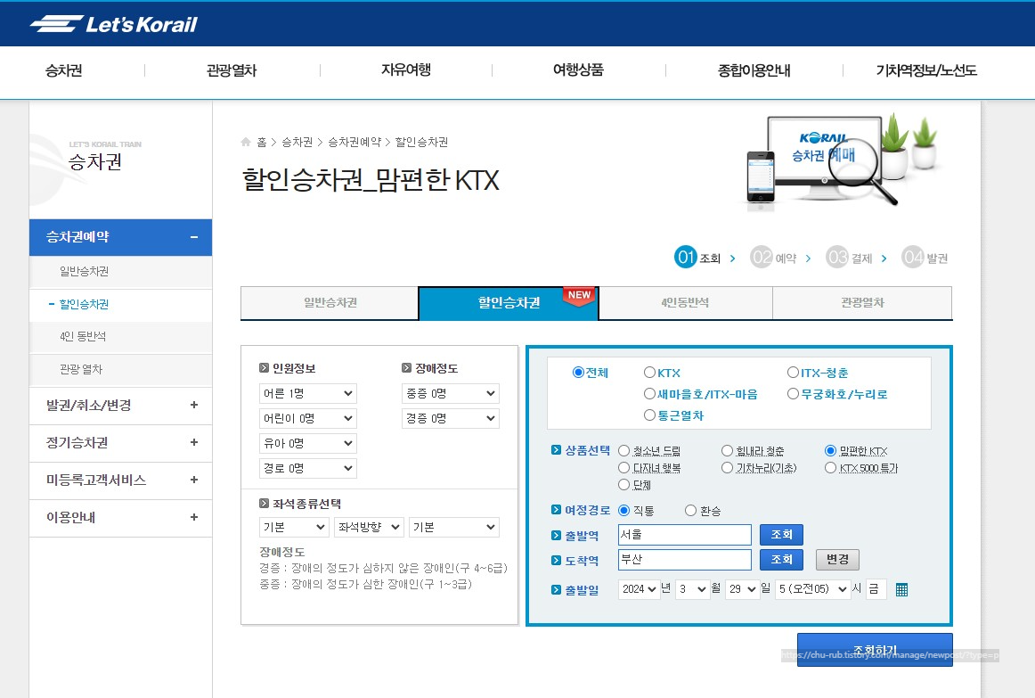The image size is (1035, 698).
Task: Click the Let's Korail logo
Action: [113, 24]
